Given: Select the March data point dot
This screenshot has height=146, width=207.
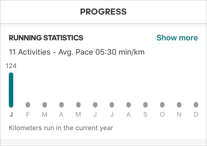Looking at the screenshot, I should (x=45, y=105).
